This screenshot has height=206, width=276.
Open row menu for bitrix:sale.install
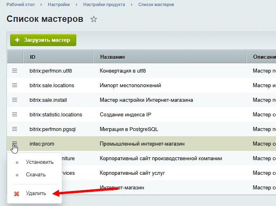pos(15,100)
